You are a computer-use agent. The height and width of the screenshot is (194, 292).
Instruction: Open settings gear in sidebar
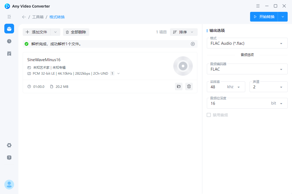coord(9,145)
